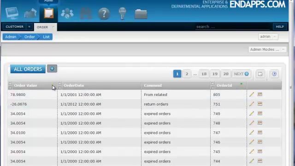Open details card icon for order 744

point(260,160)
